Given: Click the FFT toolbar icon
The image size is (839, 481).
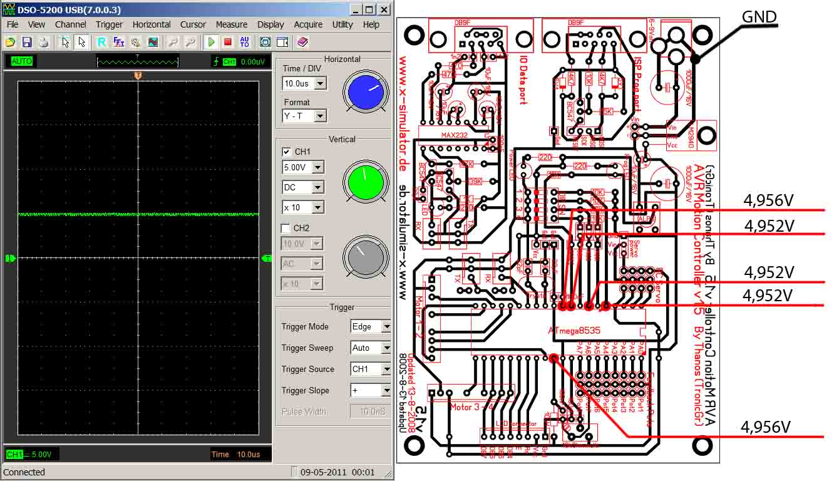Looking at the screenshot, I should click(x=118, y=42).
